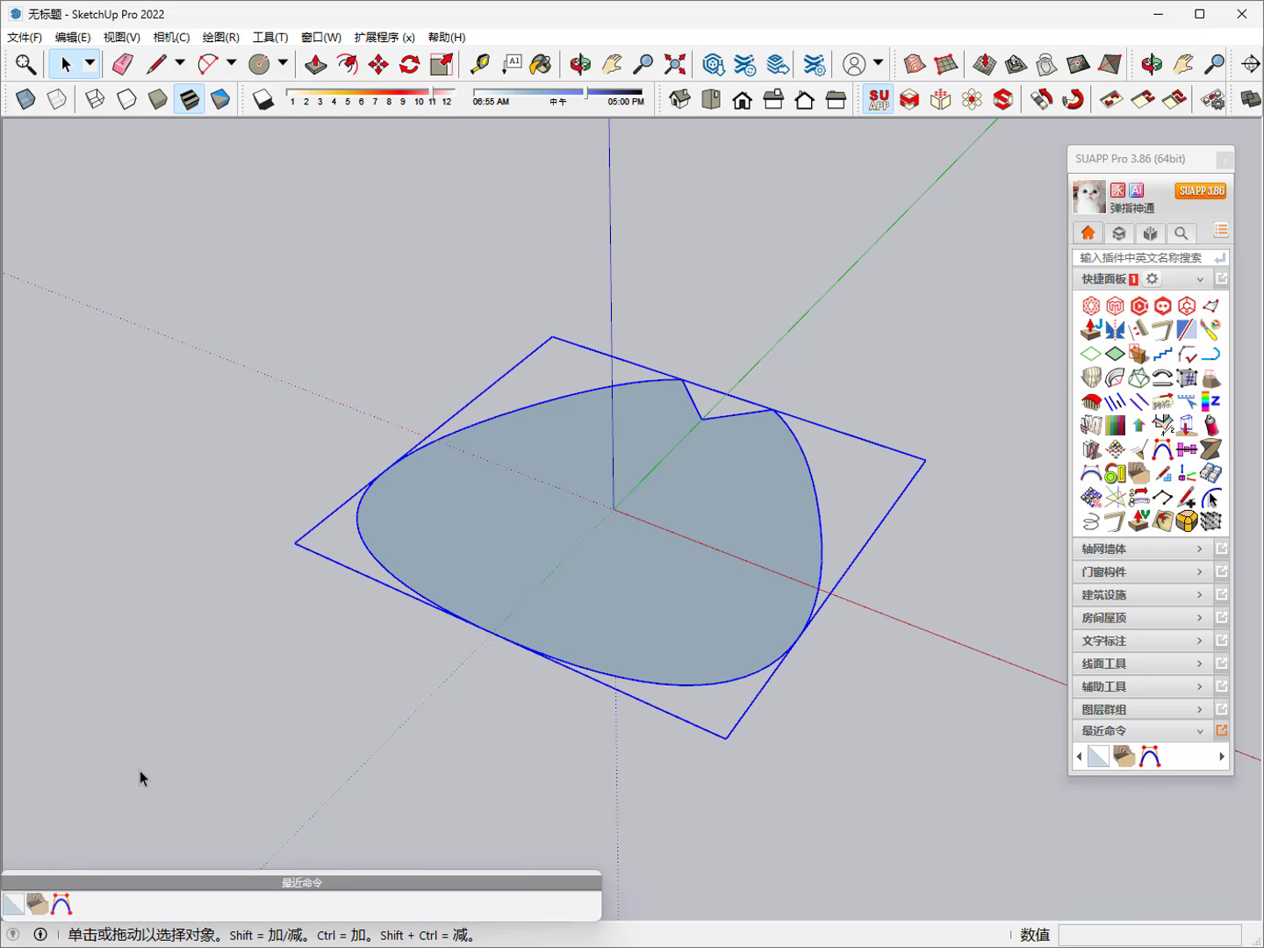Toggle X-ray face style
Image resolution: width=1264 pixels, height=948 pixels.
(x=25, y=99)
